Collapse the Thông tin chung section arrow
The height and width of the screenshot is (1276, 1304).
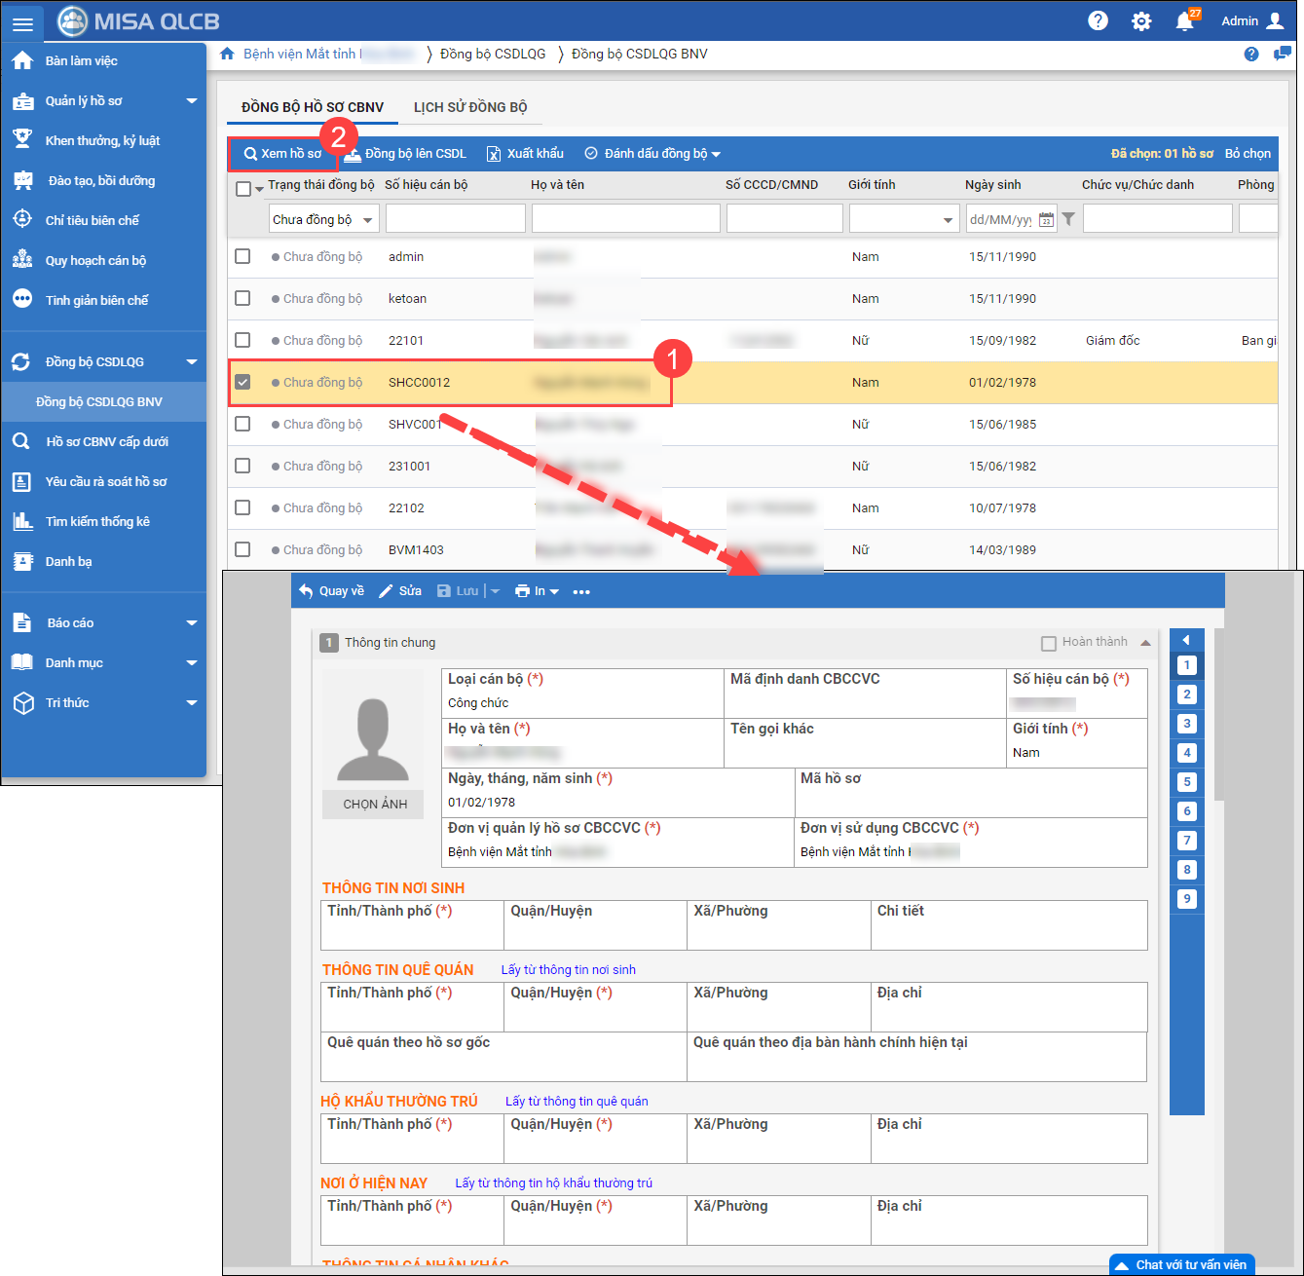1145,643
